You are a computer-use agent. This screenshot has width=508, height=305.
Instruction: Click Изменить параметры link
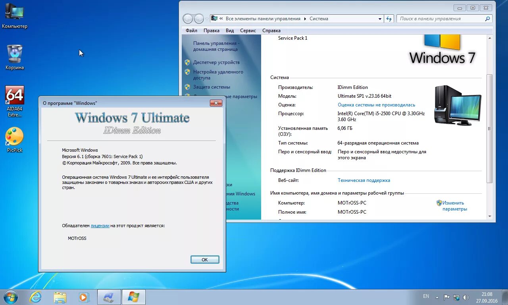[455, 206]
